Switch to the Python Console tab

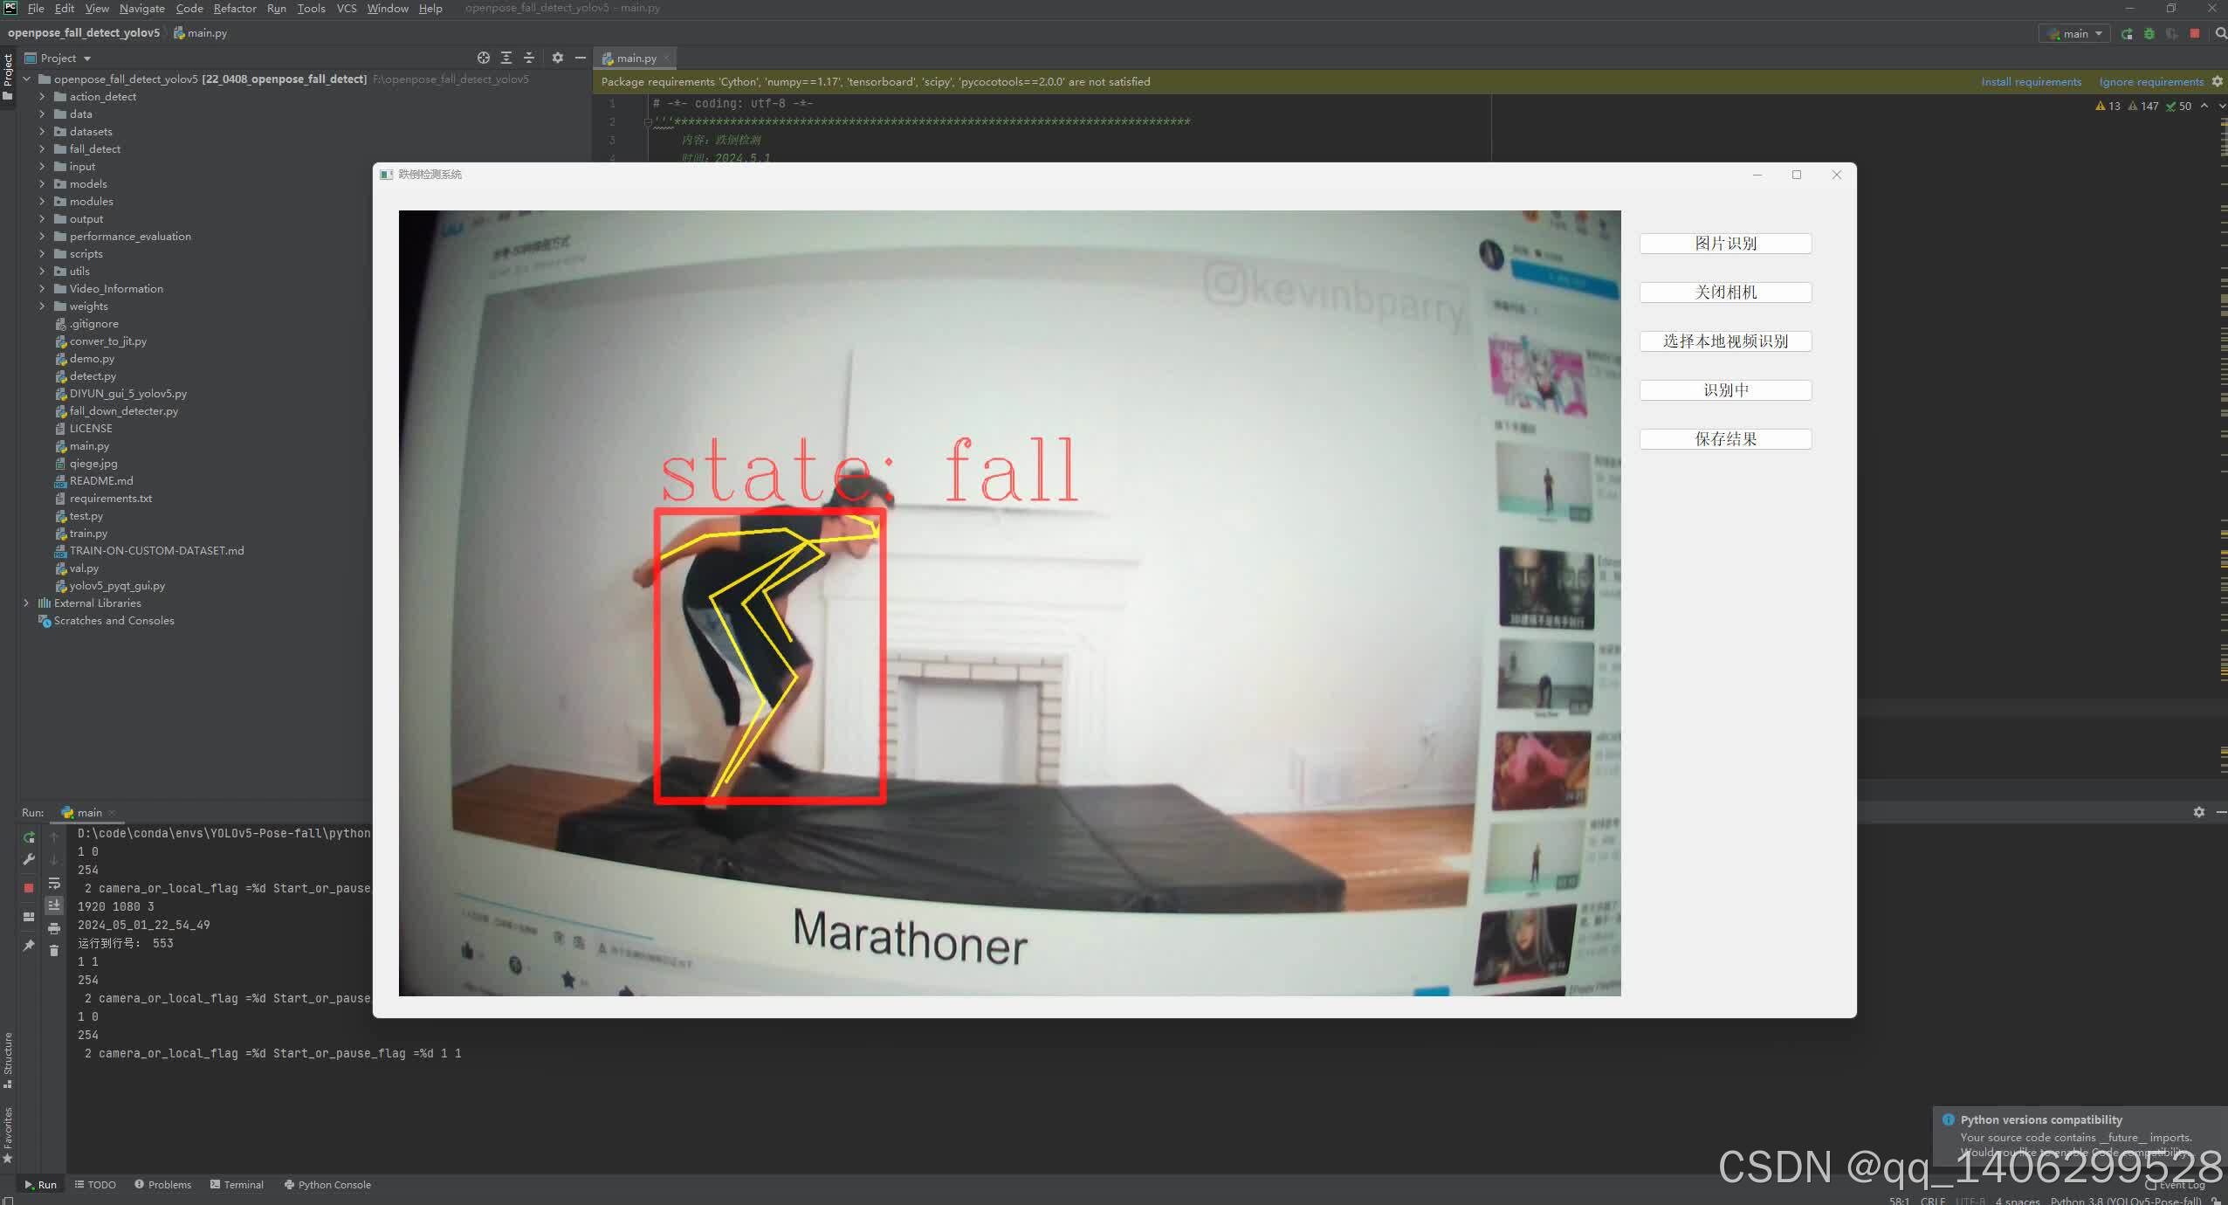327,1184
